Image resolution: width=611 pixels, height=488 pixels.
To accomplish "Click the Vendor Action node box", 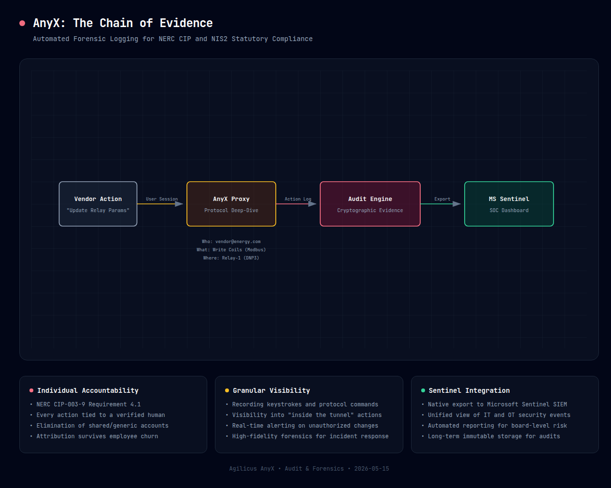I will click(98, 204).
